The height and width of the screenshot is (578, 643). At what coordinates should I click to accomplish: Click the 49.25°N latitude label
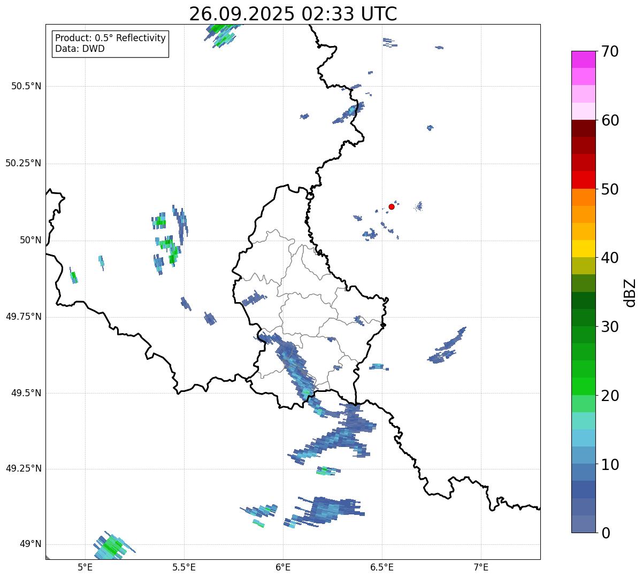(x=24, y=468)
